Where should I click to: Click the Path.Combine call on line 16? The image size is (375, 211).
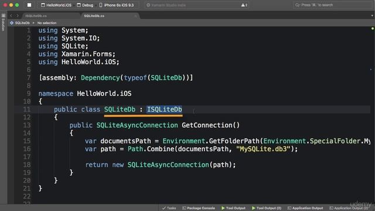152,149
